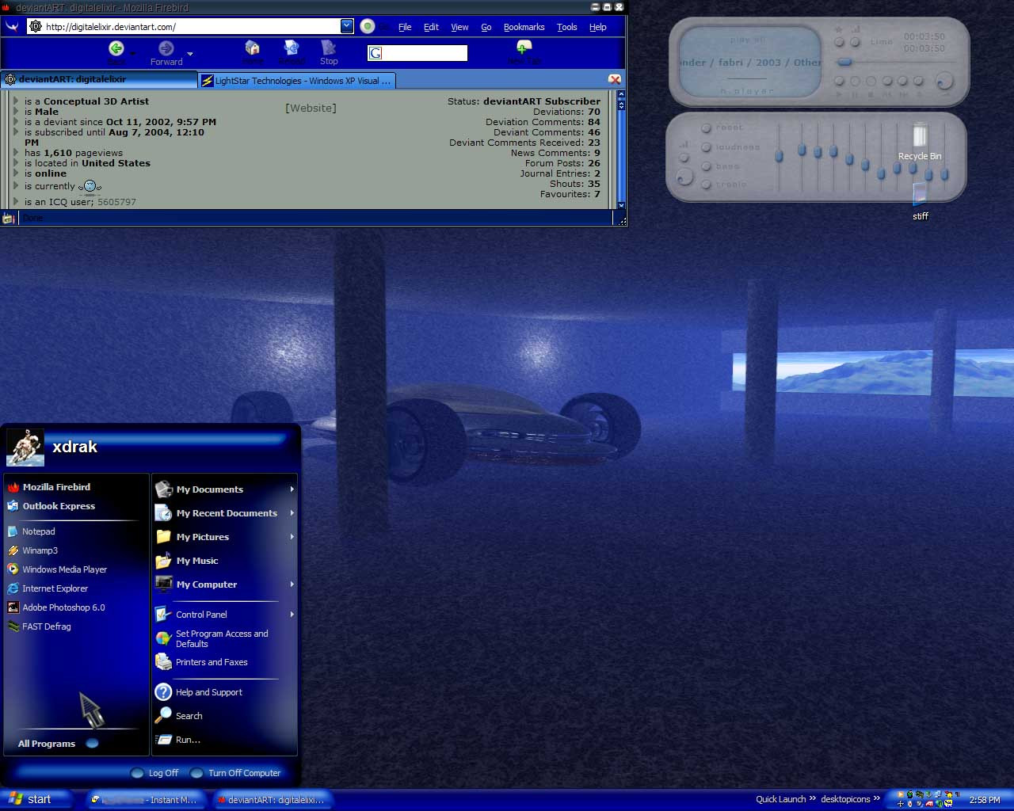Expand the Quick Launch chevron on taskbar

click(x=813, y=798)
